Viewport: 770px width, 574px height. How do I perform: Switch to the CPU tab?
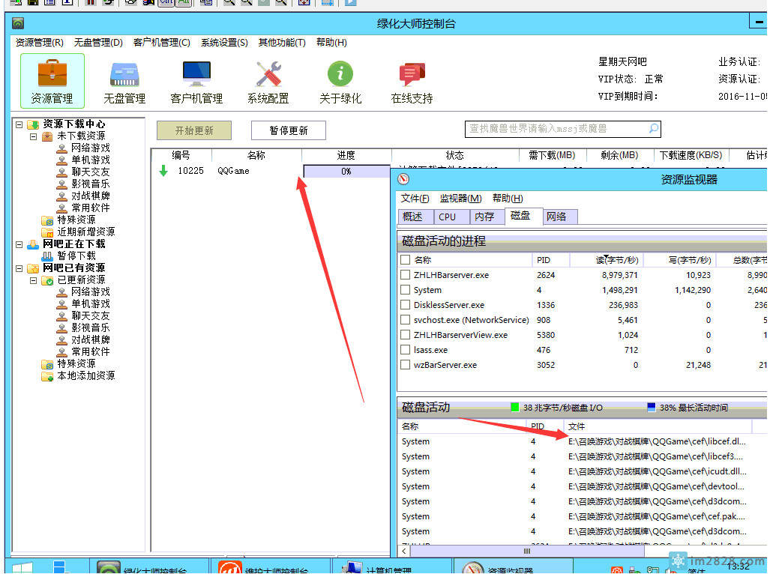coord(448,217)
